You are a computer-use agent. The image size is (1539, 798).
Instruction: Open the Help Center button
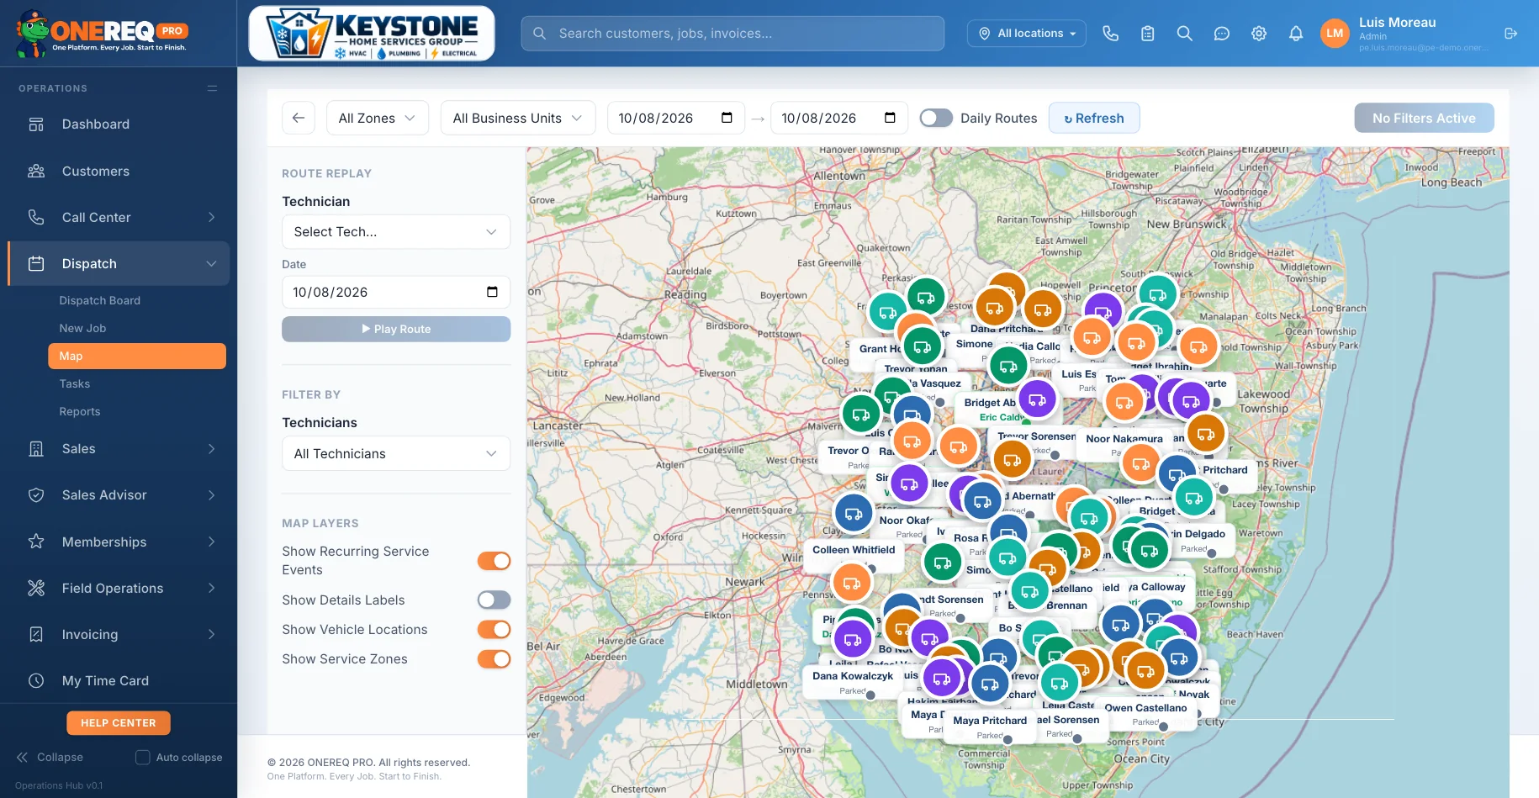click(119, 723)
